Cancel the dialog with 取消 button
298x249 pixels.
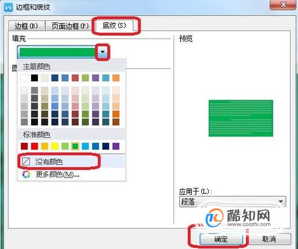(269, 239)
